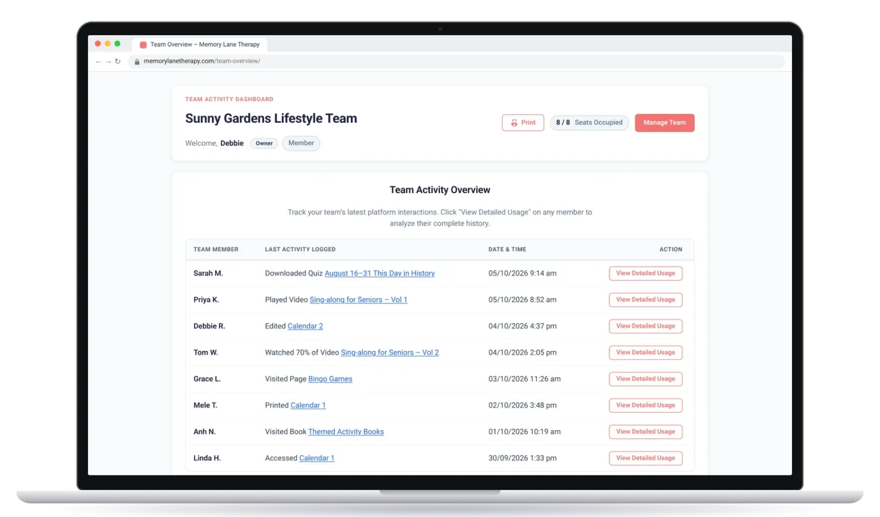
Task: Click the Member role badge
Action: [x=301, y=143]
